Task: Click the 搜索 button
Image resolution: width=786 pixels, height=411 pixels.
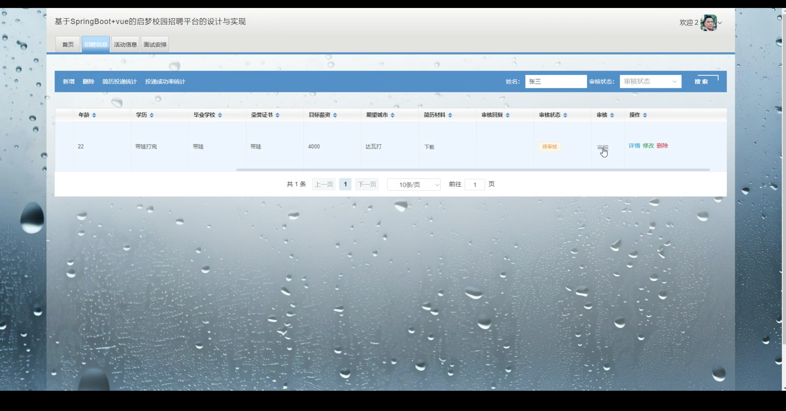Action: click(x=701, y=82)
